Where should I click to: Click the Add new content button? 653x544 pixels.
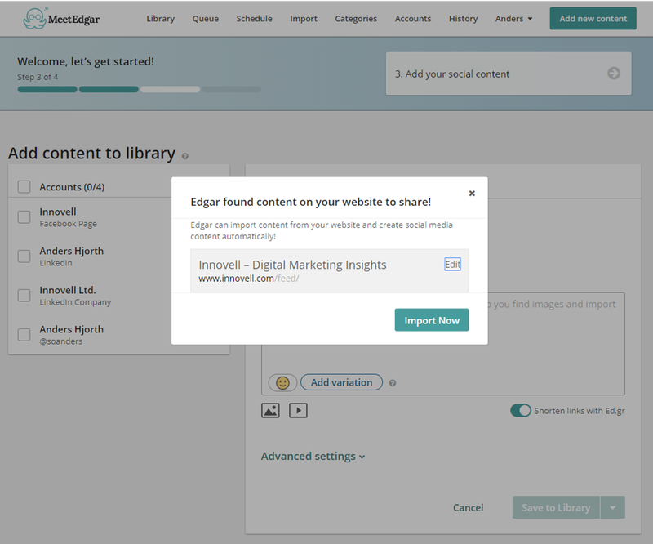[593, 18]
